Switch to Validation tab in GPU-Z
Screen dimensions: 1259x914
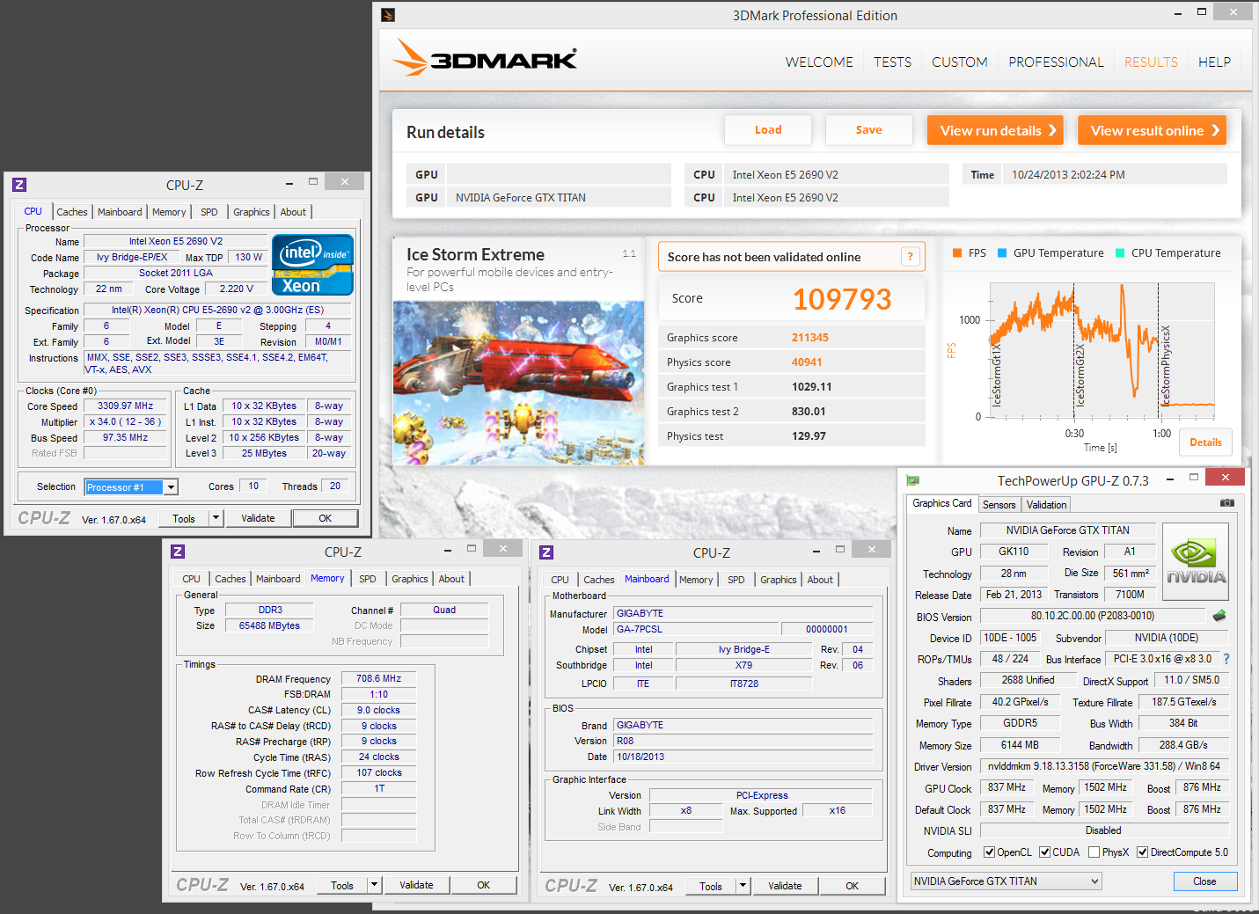[x=1046, y=505]
